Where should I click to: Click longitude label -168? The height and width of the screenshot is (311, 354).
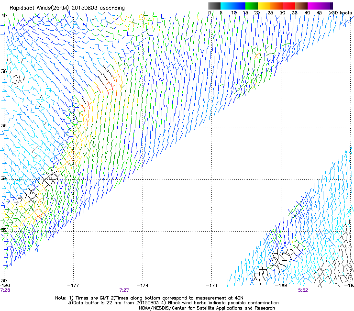pyautogui.click(x=281, y=286)
